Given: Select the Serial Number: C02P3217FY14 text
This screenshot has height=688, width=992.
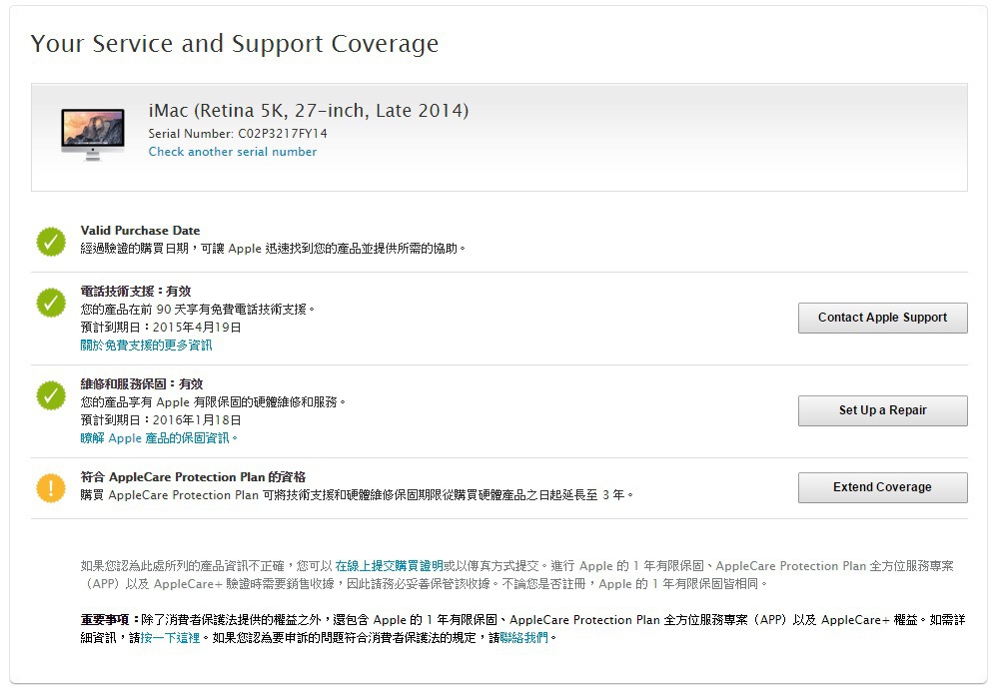Looking at the screenshot, I should (x=238, y=134).
